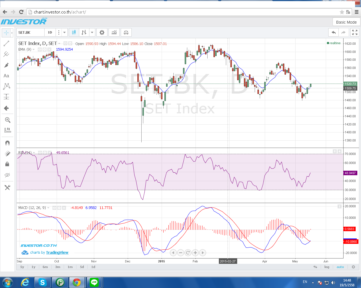Undo the last chart action
Image resolution: width=361 pixels, height=288 pixels.
click(x=334, y=33)
